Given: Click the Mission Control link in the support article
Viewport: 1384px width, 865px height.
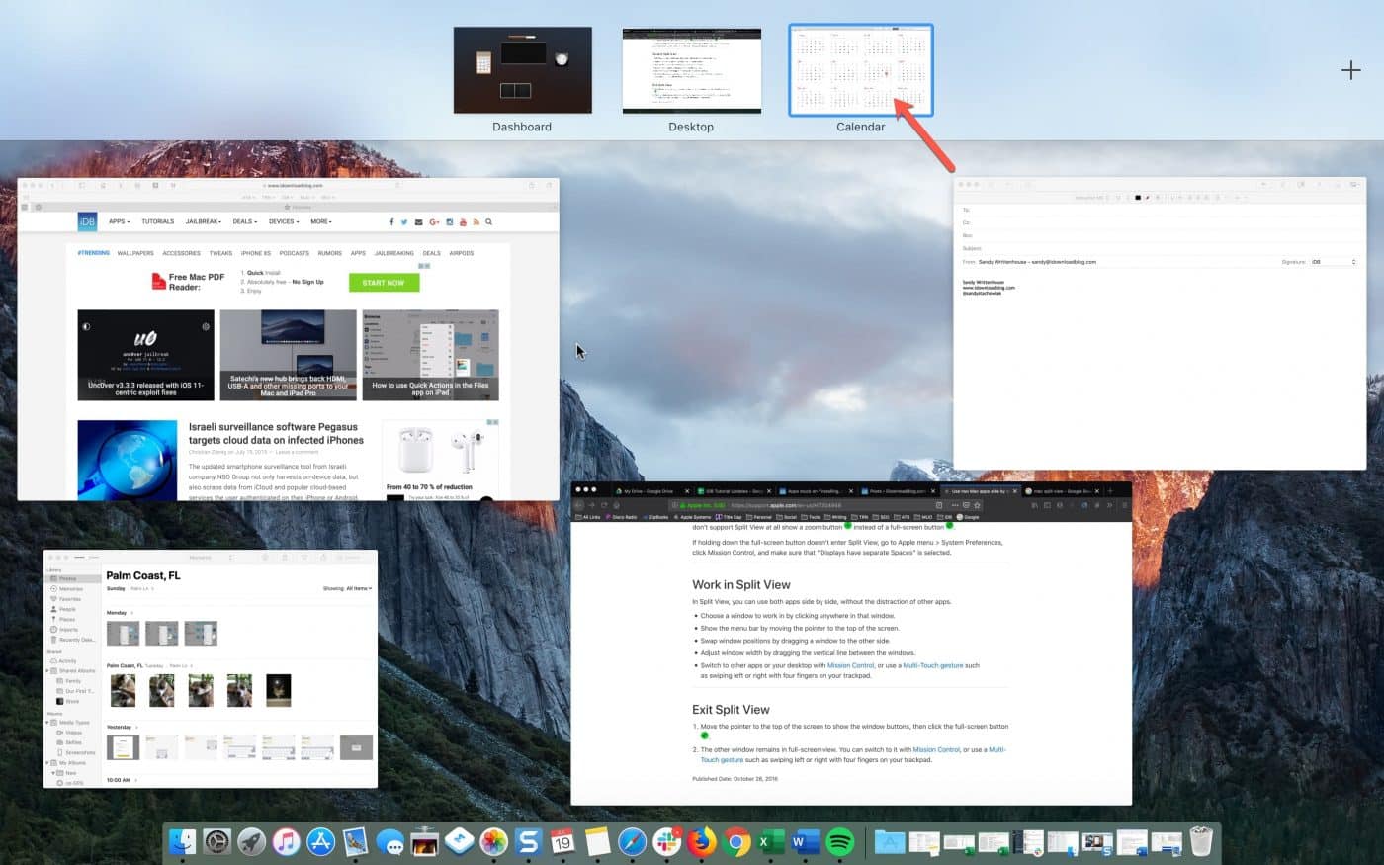Looking at the screenshot, I should pos(851,665).
